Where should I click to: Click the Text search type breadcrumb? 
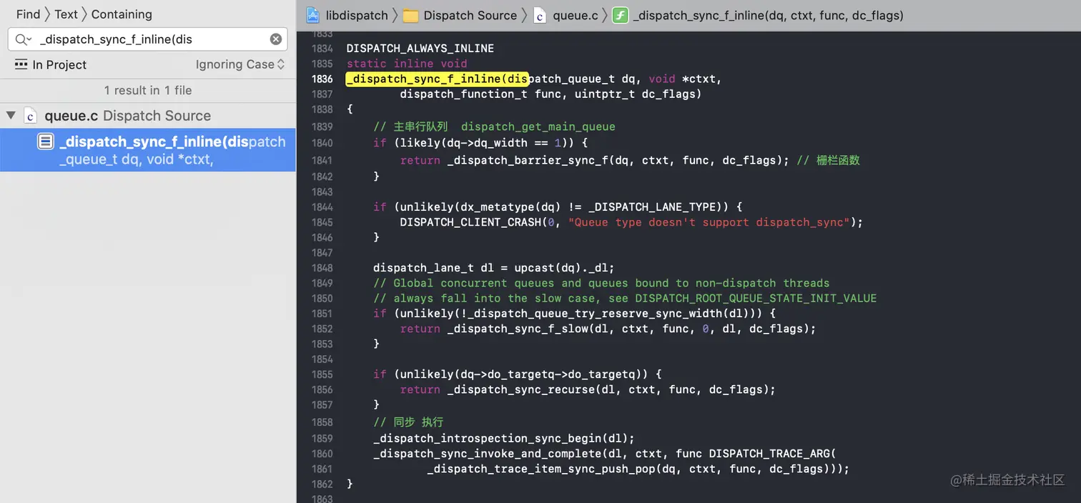click(66, 14)
